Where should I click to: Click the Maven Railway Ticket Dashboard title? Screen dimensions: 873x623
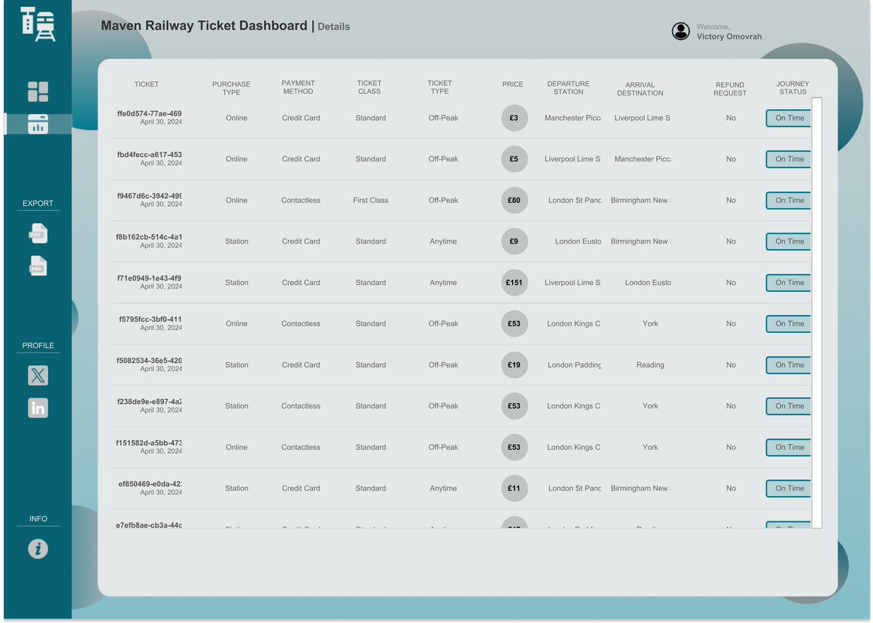(204, 25)
